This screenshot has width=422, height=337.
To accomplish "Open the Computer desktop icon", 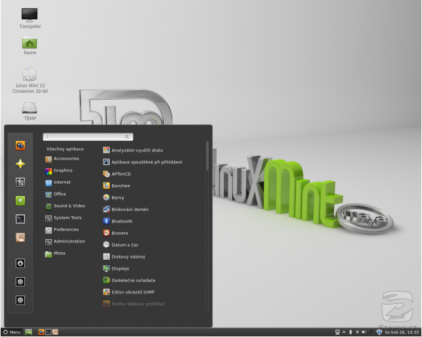I will click(x=29, y=18).
